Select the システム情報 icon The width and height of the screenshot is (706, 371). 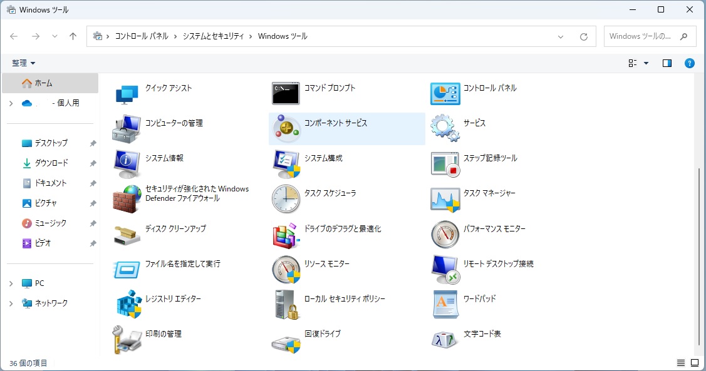[127, 164]
